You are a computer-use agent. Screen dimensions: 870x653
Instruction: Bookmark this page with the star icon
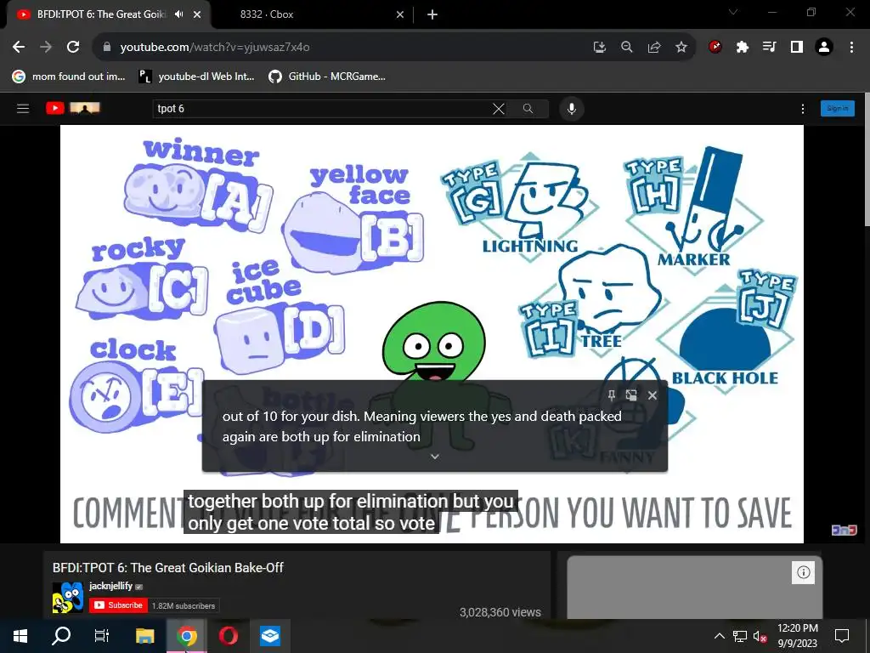click(x=681, y=48)
